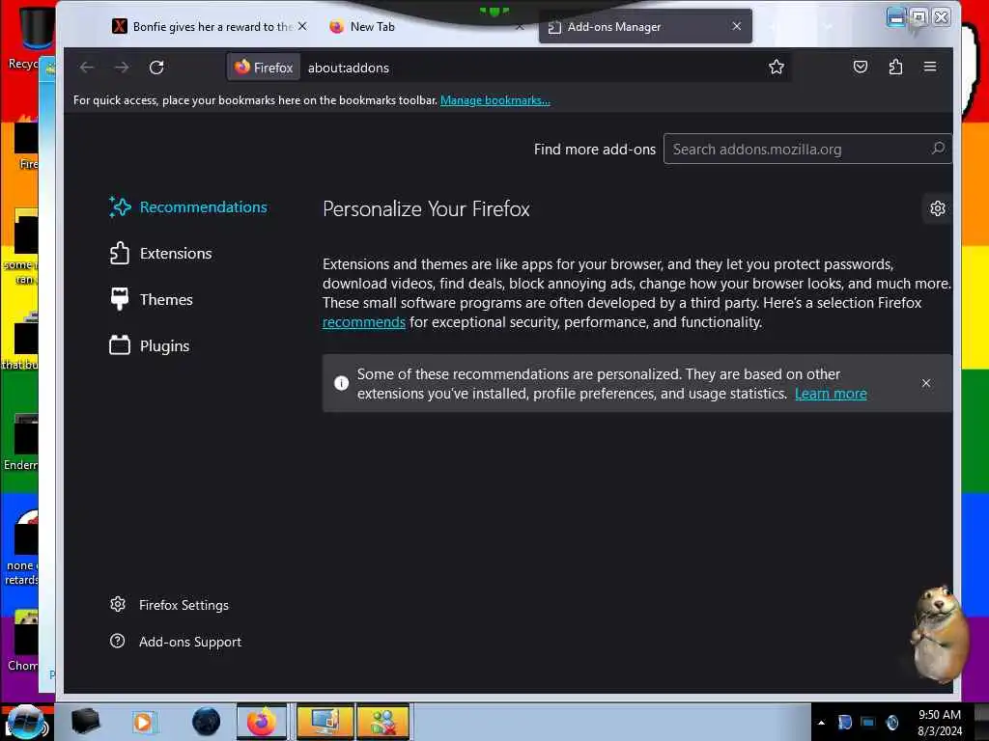Open Firefox Settings from the sidebar
This screenshot has height=741, width=989.
(x=169, y=605)
